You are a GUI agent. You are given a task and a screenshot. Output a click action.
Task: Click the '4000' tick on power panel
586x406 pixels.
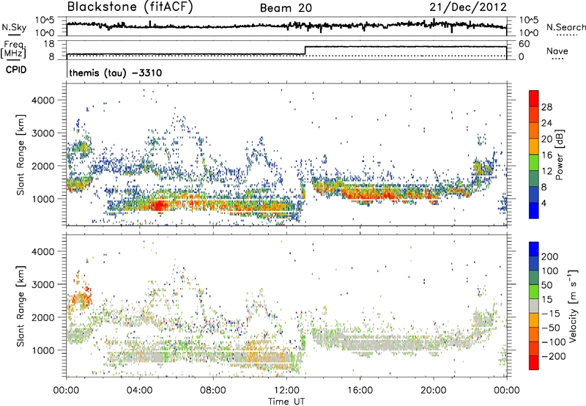coord(42,100)
